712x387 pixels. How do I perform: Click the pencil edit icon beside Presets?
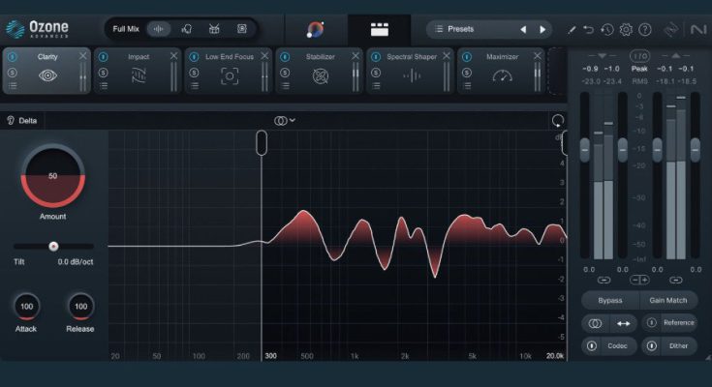572,30
